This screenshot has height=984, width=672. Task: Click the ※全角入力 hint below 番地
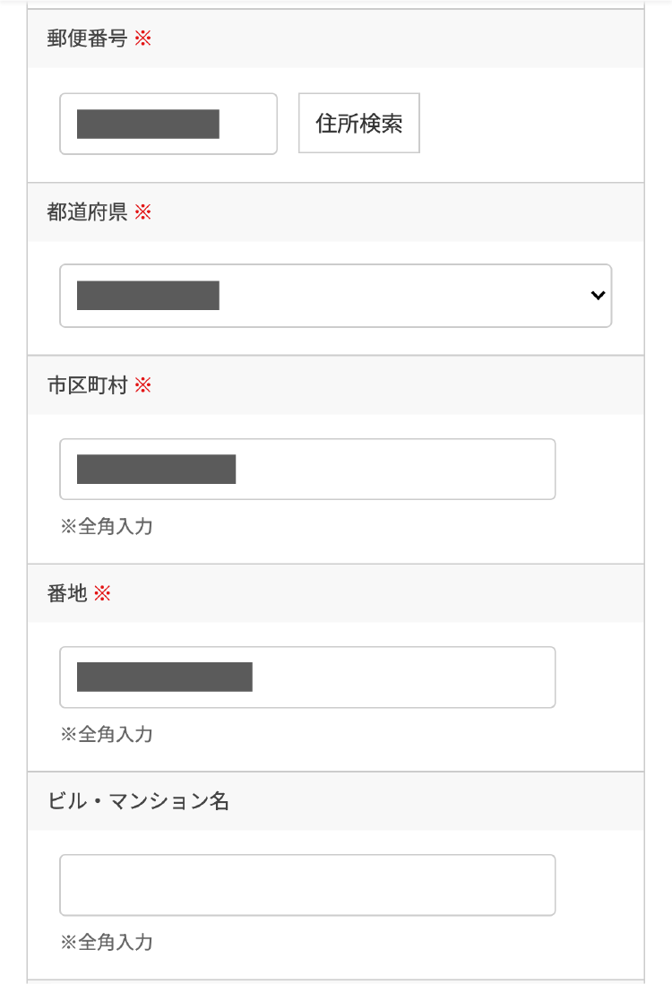pos(106,735)
